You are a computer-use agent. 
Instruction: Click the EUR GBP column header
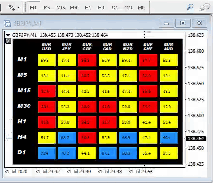coord(87,46)
